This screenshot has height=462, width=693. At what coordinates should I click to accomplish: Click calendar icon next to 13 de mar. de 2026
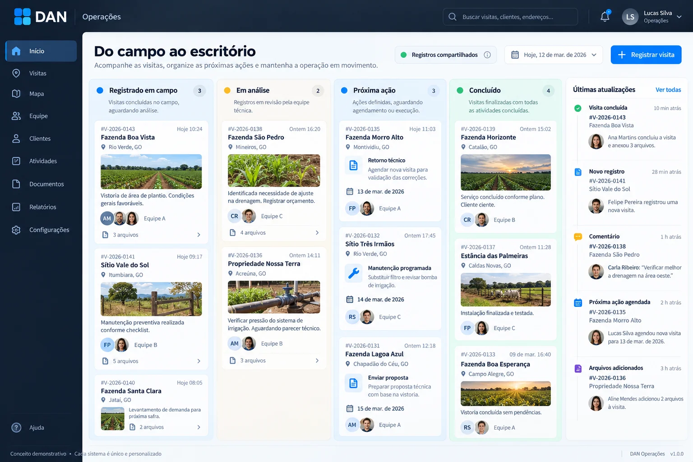coord(350,191)
